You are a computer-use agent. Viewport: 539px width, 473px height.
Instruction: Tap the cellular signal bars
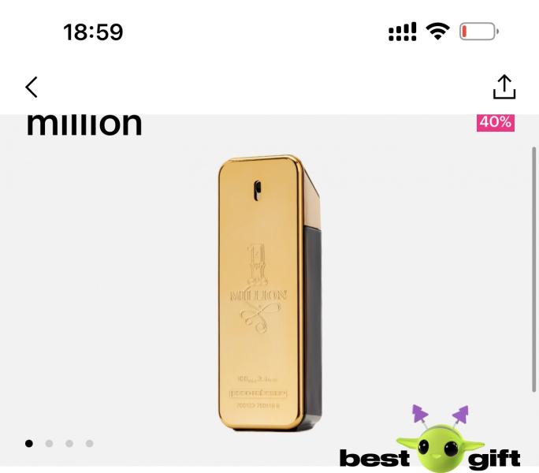[x=402, y=32]
